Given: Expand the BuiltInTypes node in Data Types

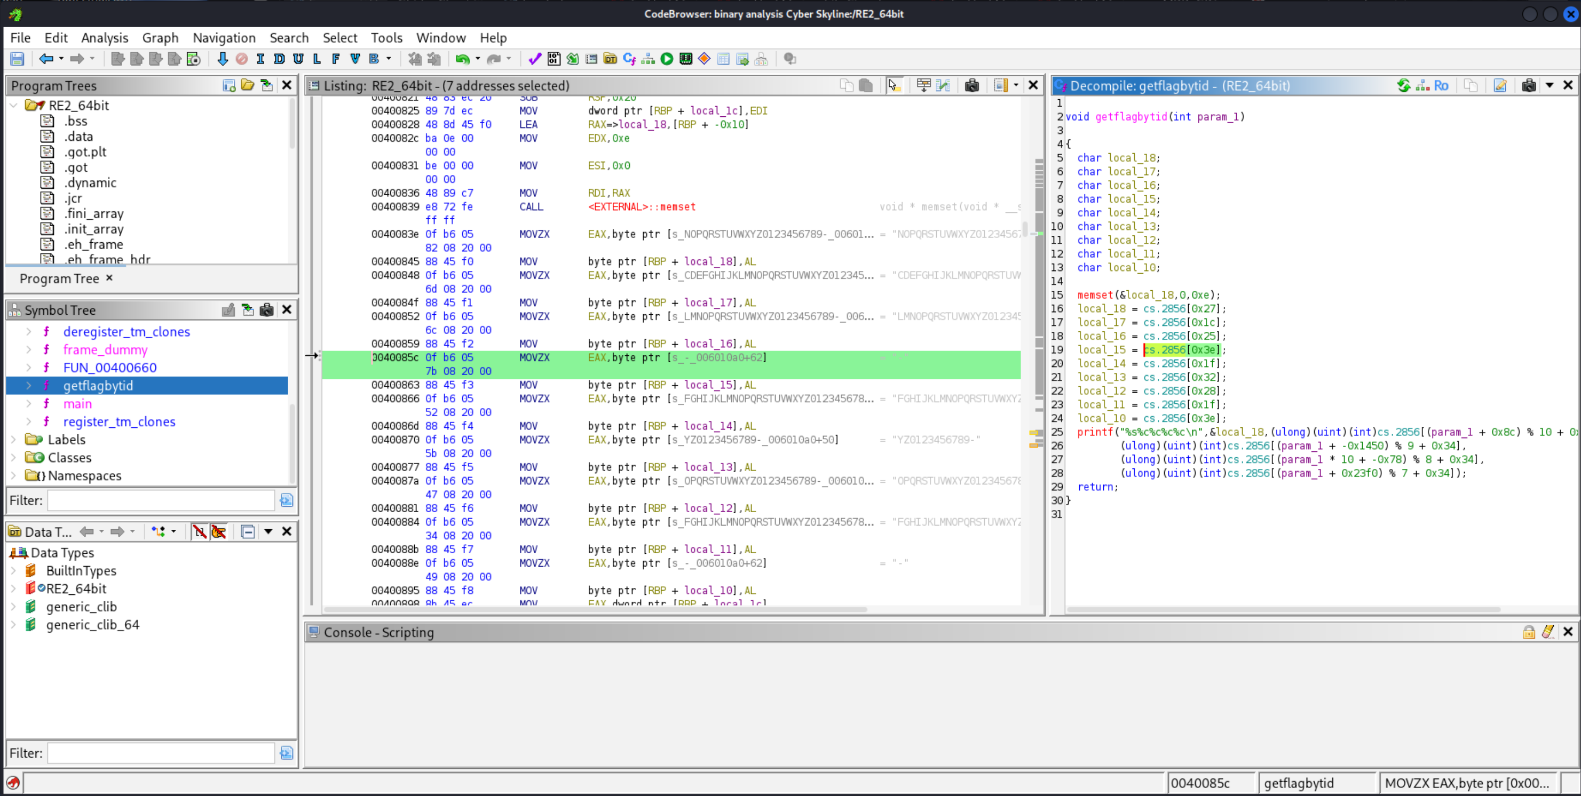Looking at the screenshot, I should (13, 570).
